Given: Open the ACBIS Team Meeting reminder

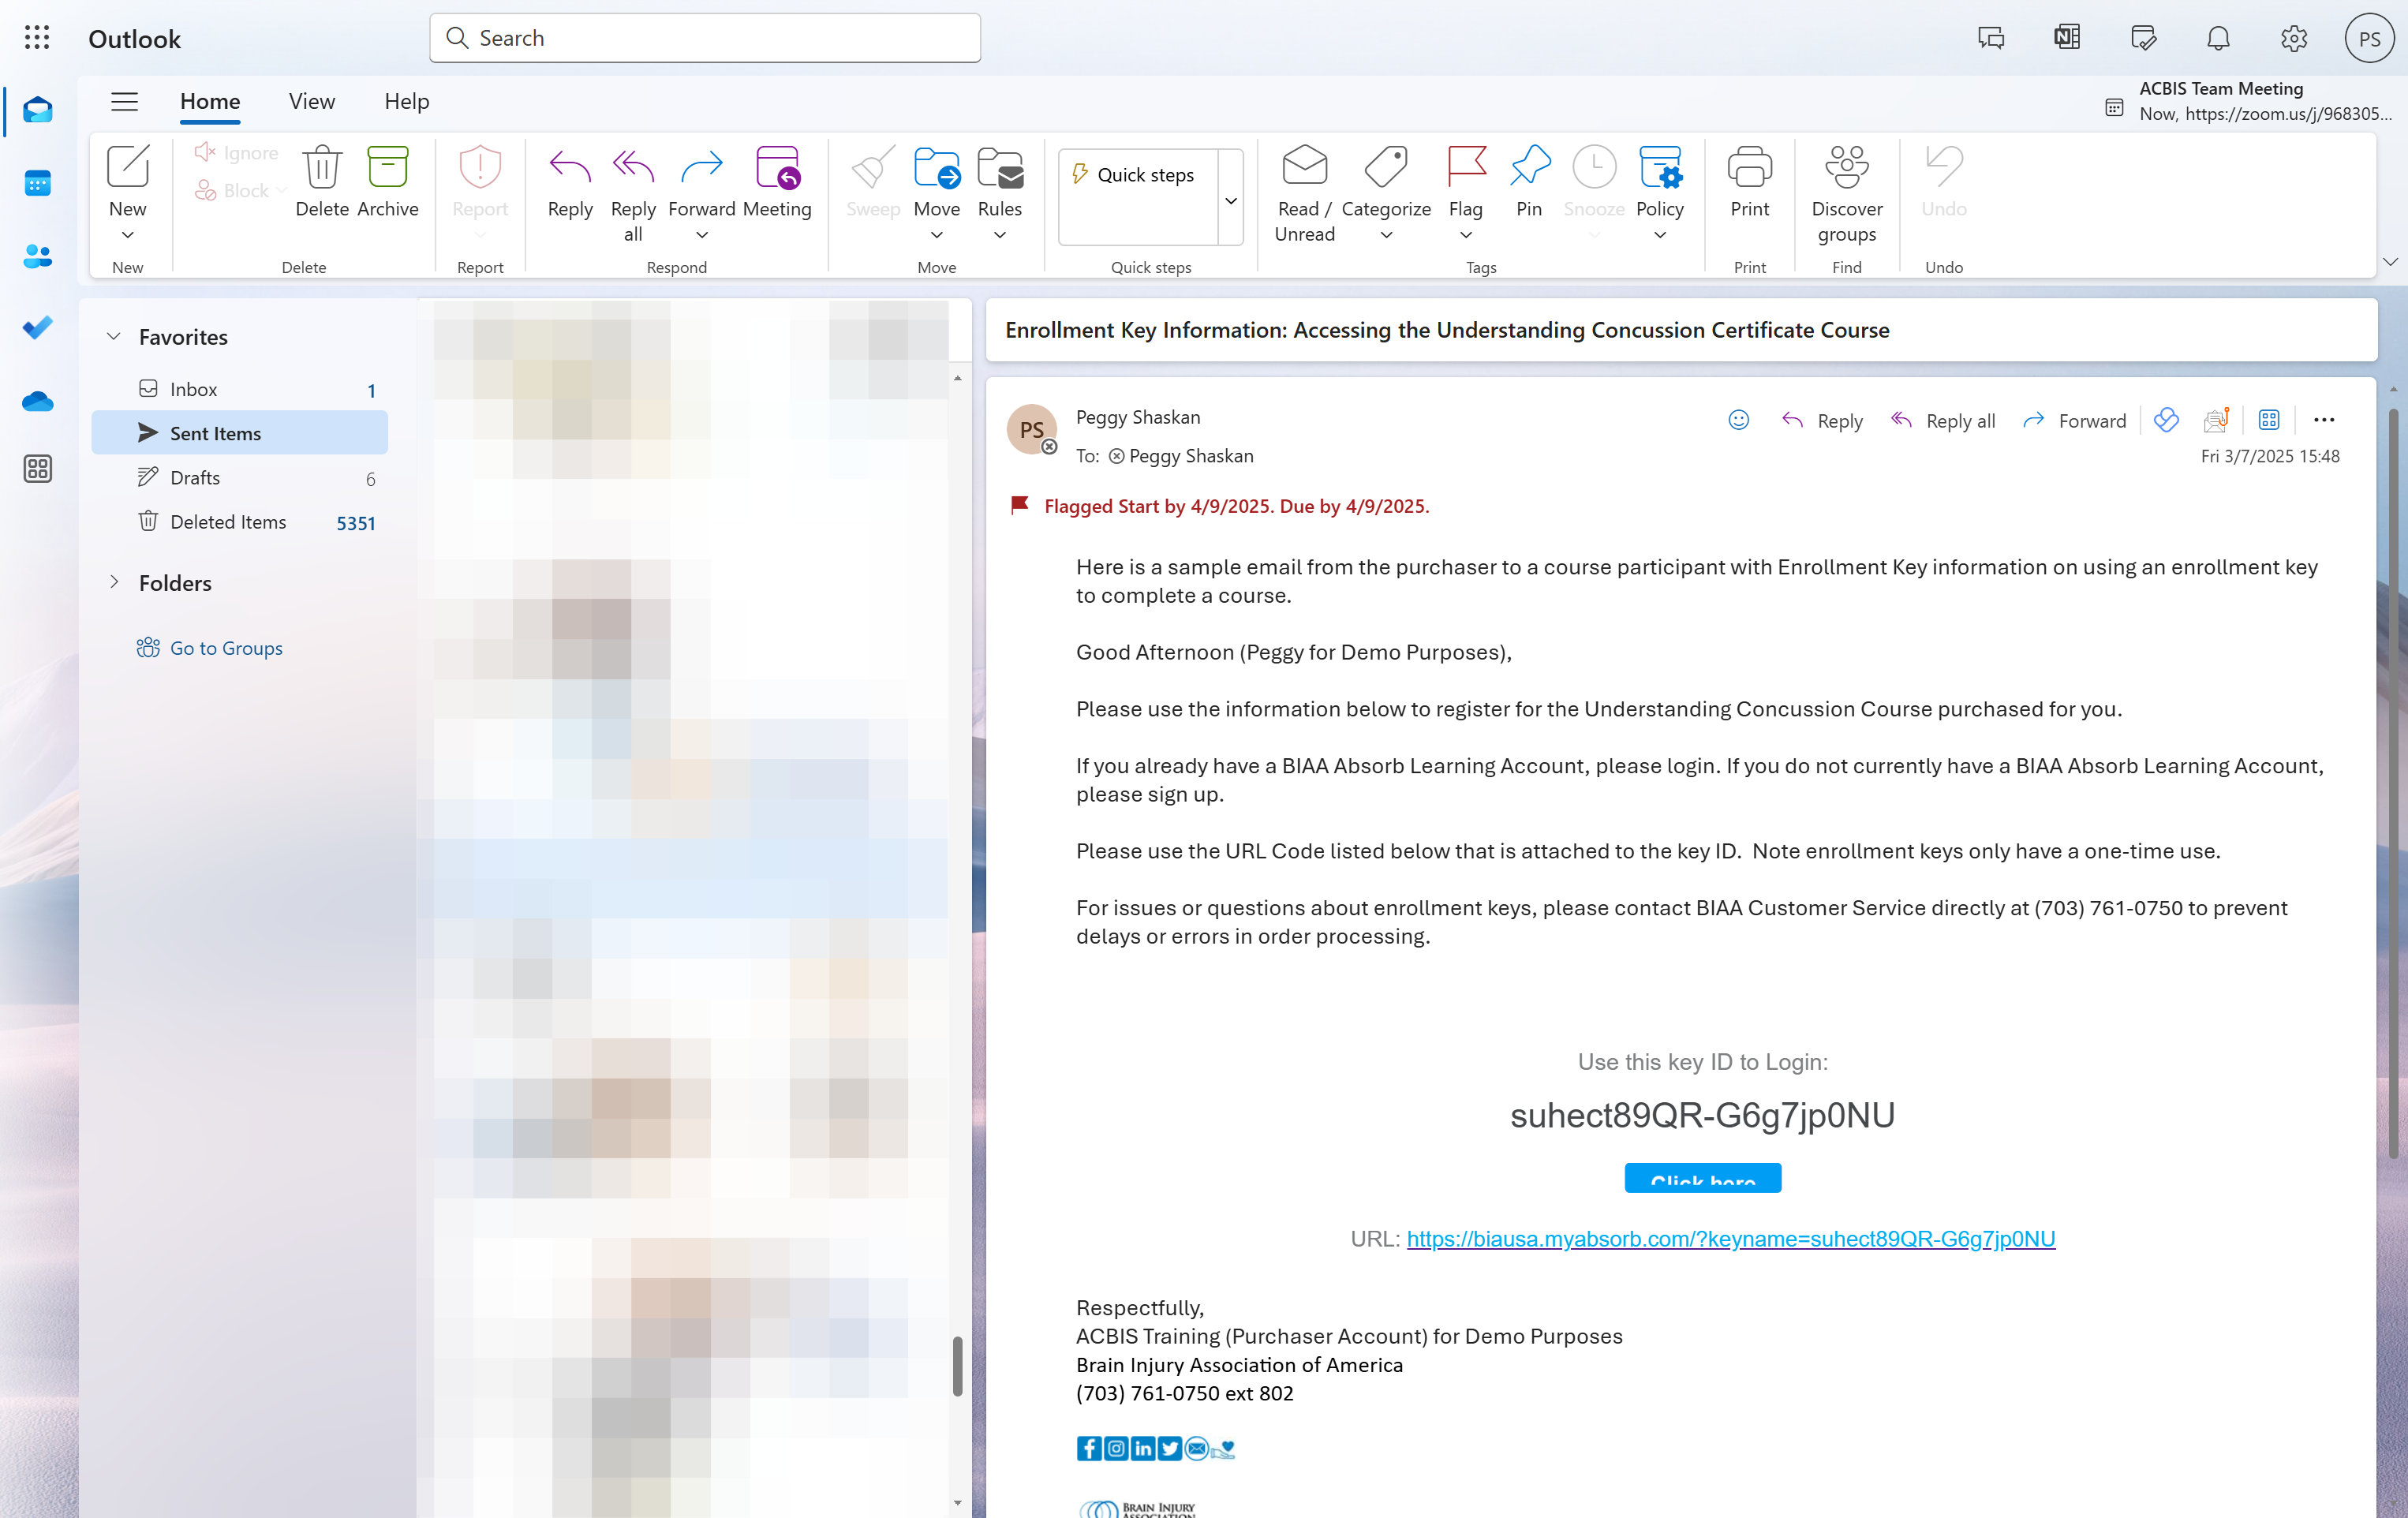Looking at the screenshot, I should [2249, 101].
